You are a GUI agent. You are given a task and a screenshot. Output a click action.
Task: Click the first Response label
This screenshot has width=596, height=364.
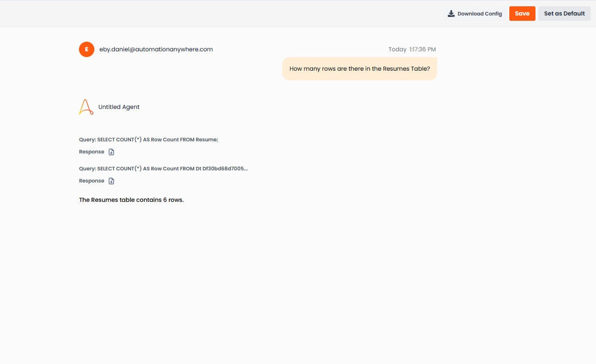point(91,152)
